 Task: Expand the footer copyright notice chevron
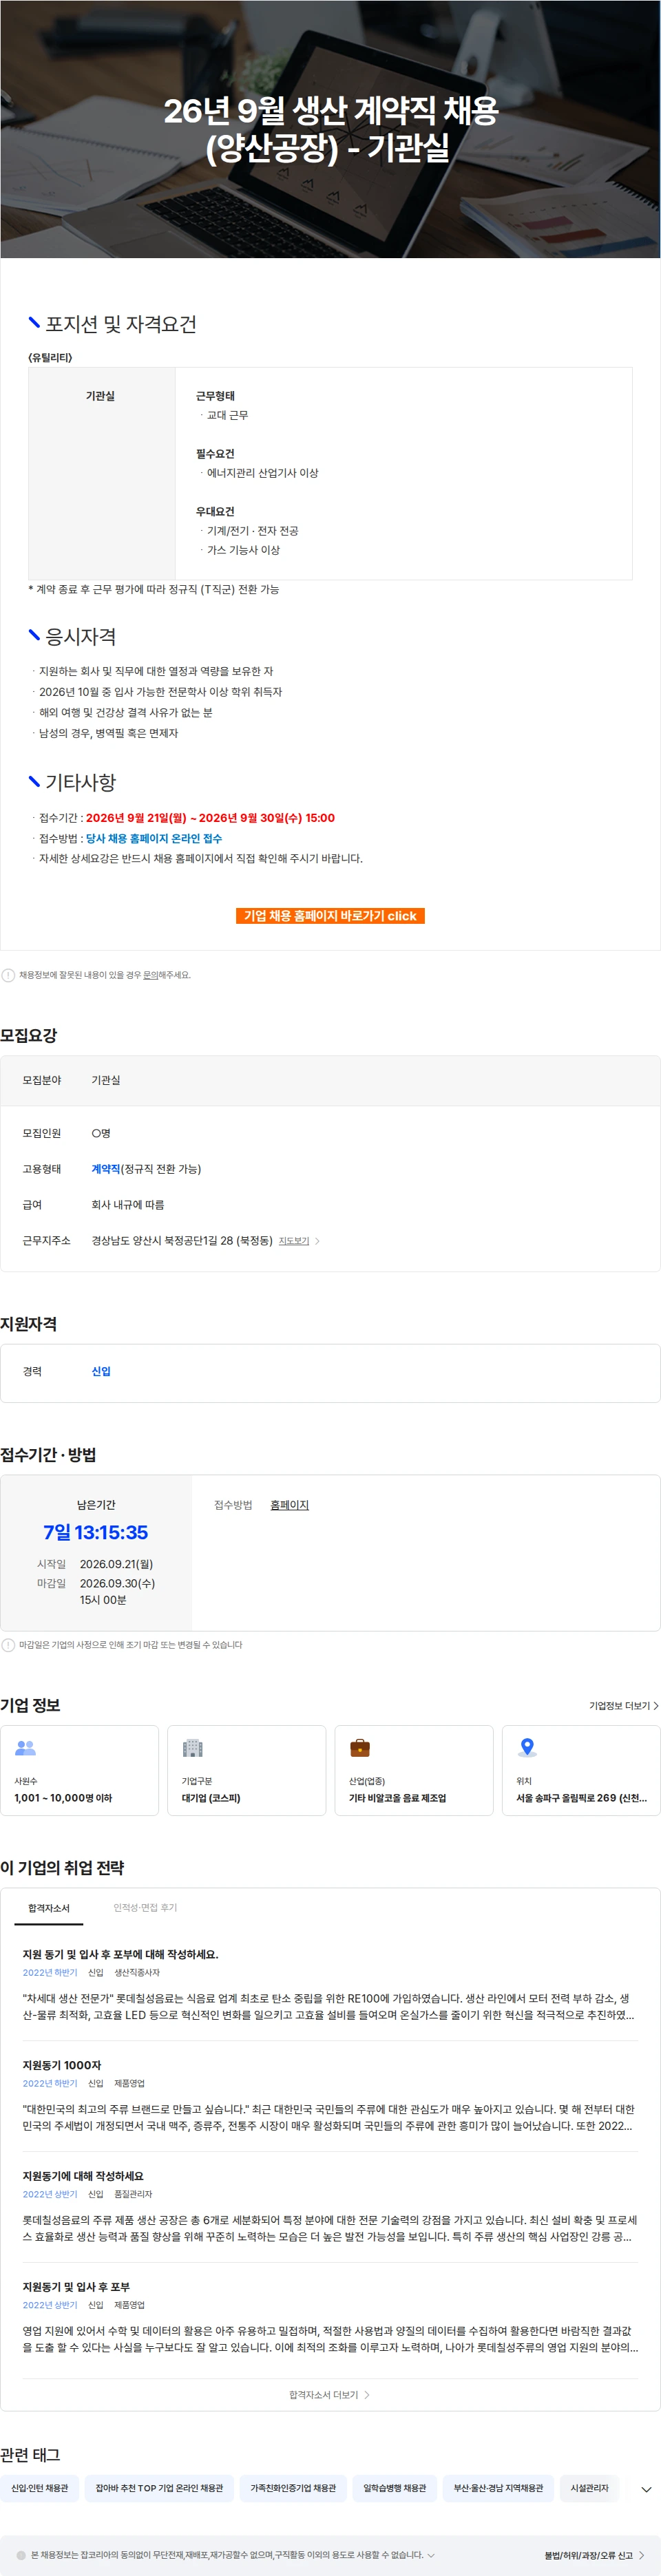[431, 2555]
